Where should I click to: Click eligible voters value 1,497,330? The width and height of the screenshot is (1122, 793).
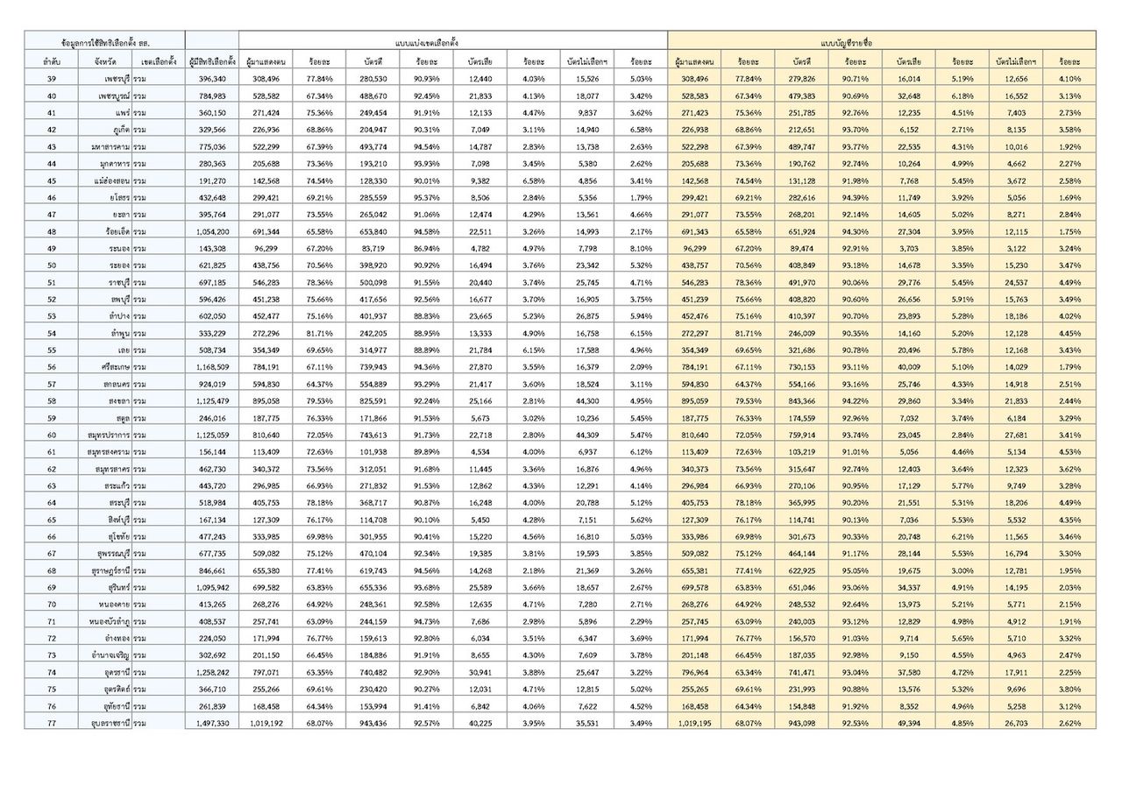211,723
